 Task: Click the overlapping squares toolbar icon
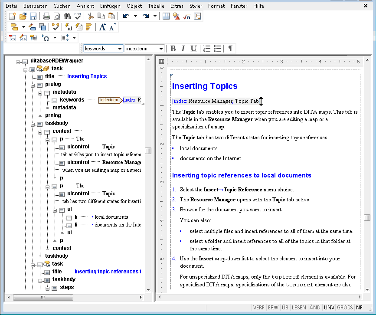(43, 27)
